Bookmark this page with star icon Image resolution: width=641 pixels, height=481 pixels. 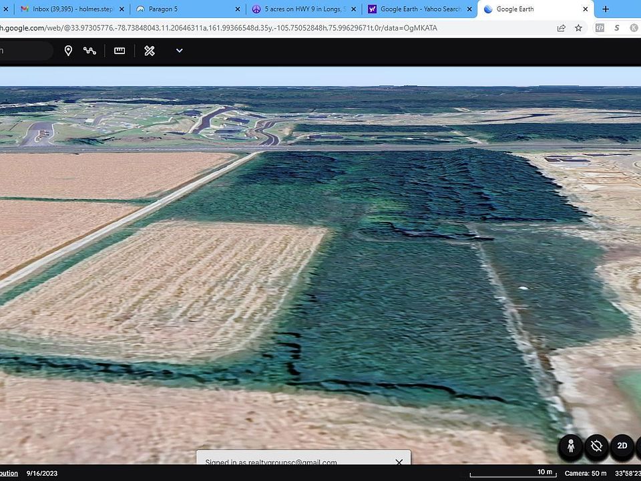(578, 28)
